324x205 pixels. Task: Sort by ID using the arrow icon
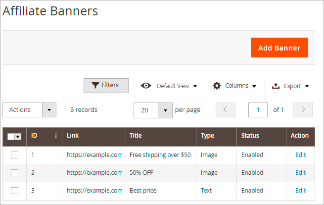(56, 135)
